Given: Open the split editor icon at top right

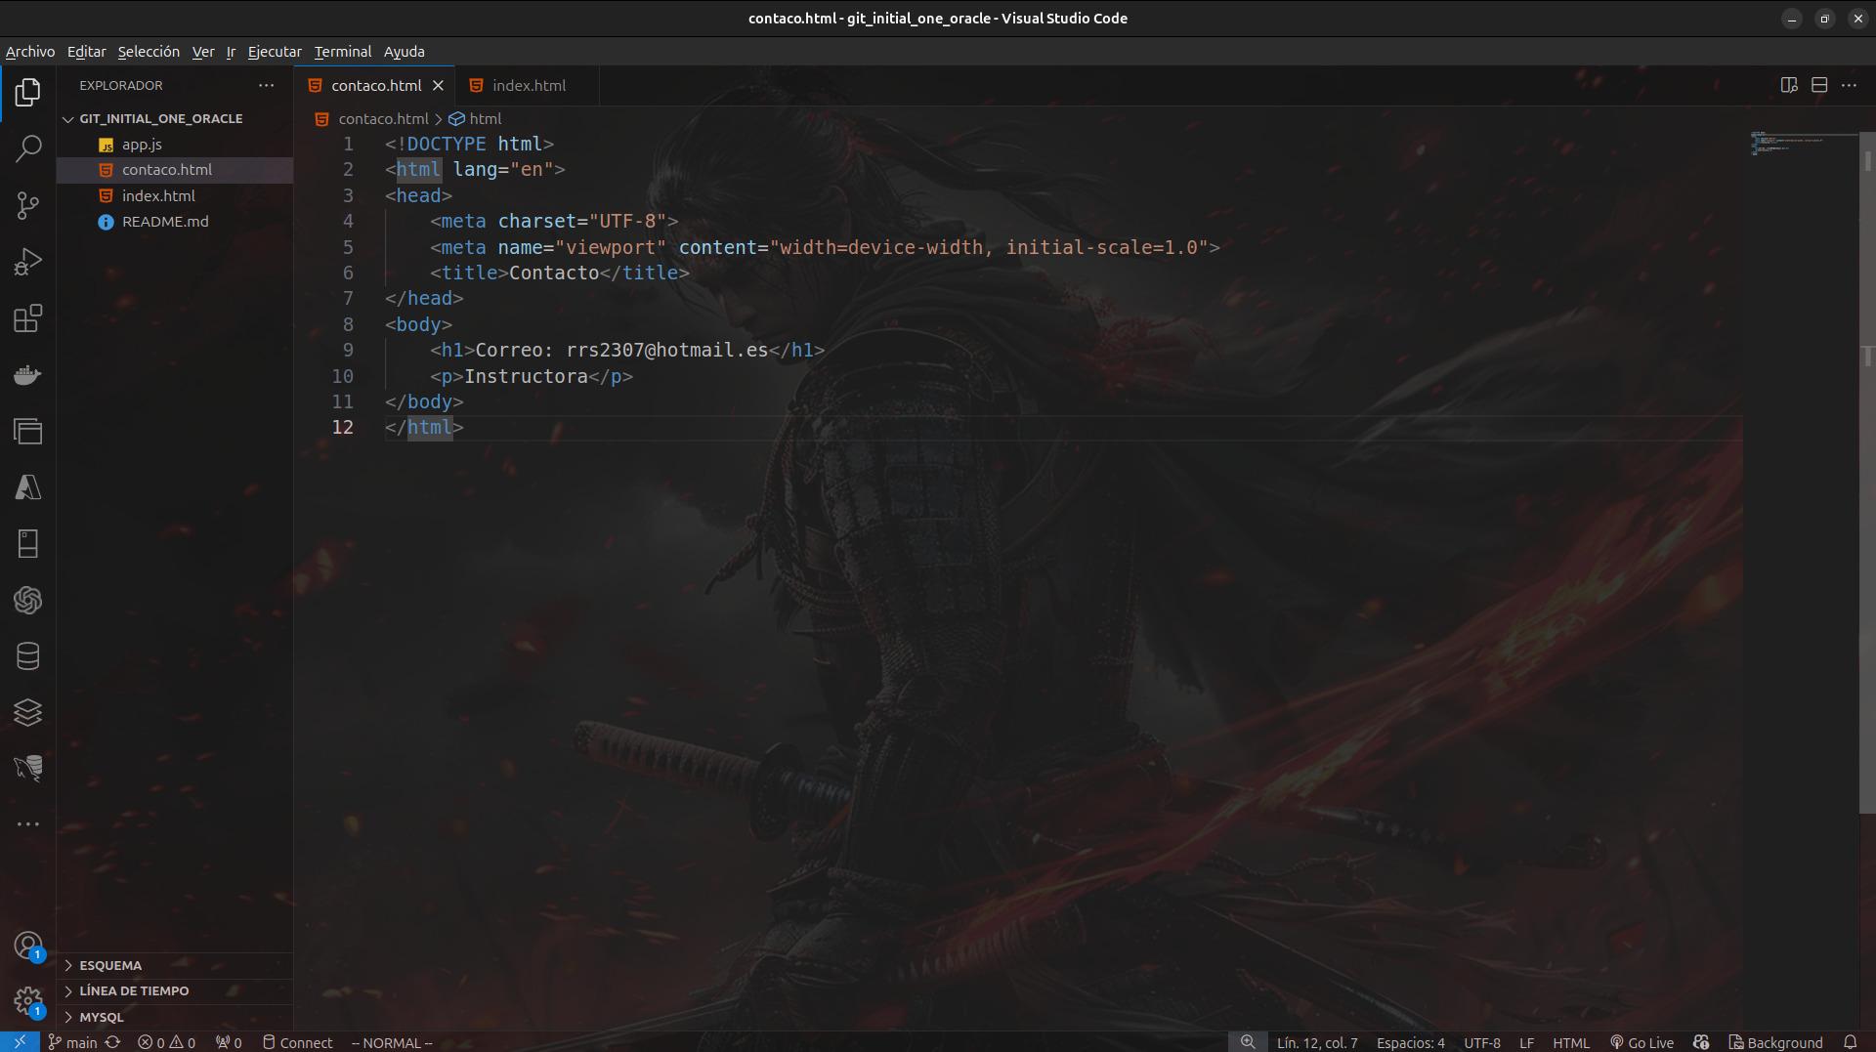Looking at the screenshot, I should click(1789, 85).
